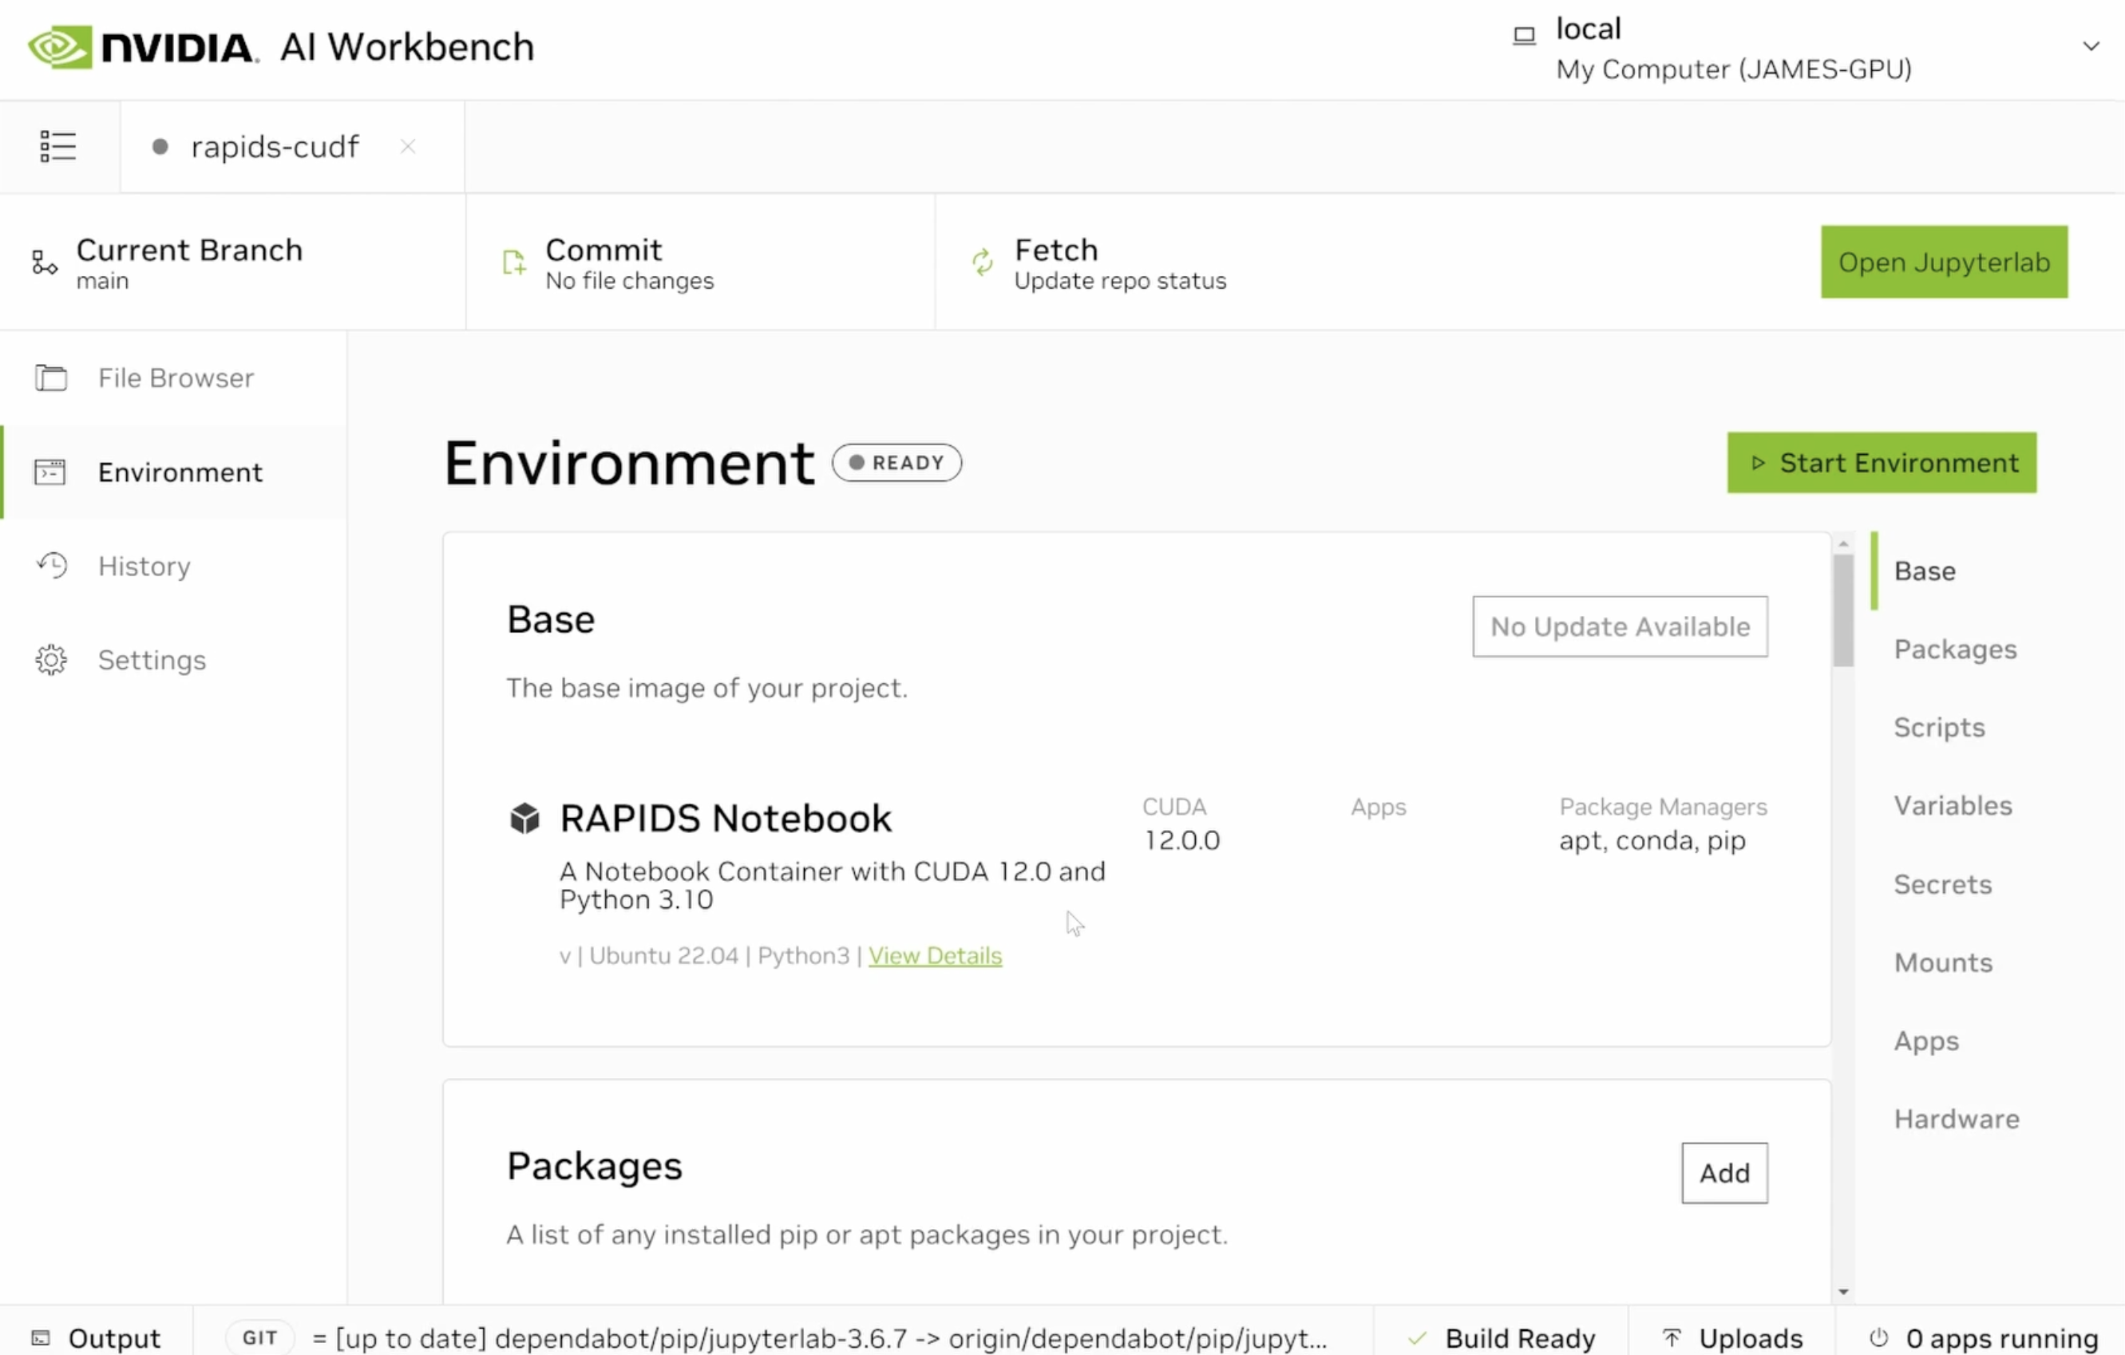Viewport: 2125px width, 1355px height.
Task: Expand the local location dropdown chevron
Action: tap(2090, 47)
